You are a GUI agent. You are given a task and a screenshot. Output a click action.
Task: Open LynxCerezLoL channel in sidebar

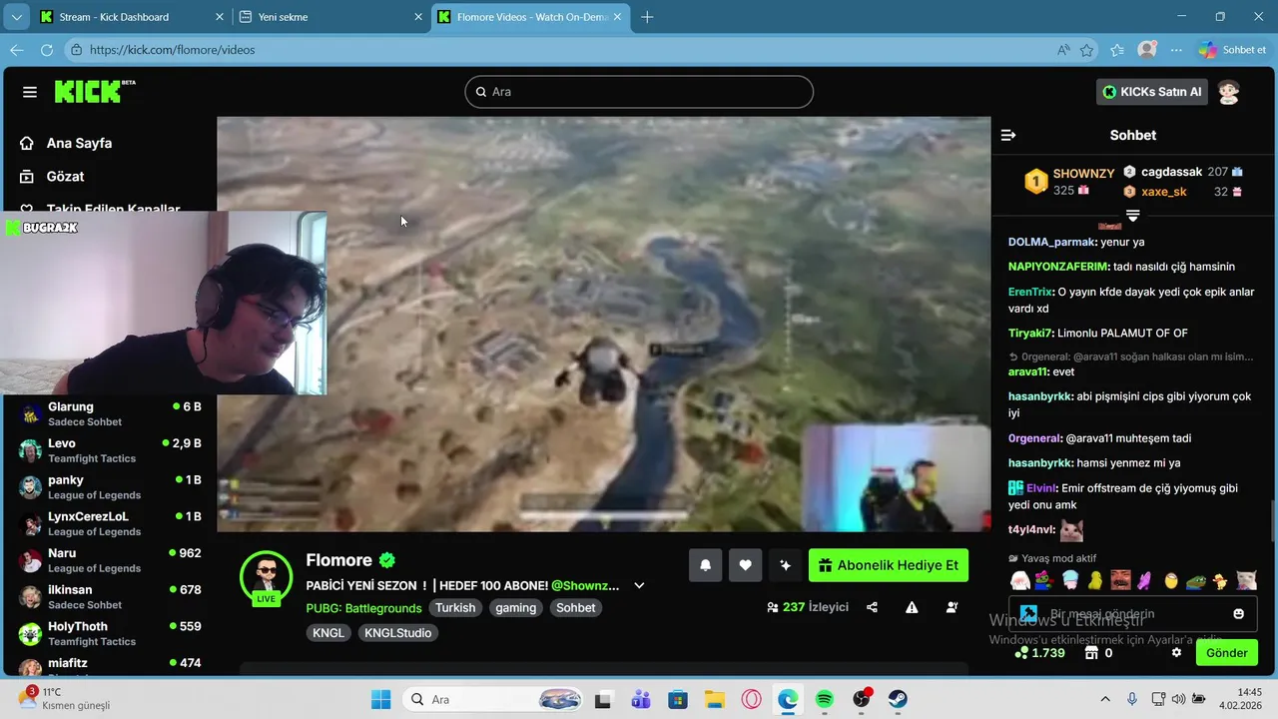110,523
